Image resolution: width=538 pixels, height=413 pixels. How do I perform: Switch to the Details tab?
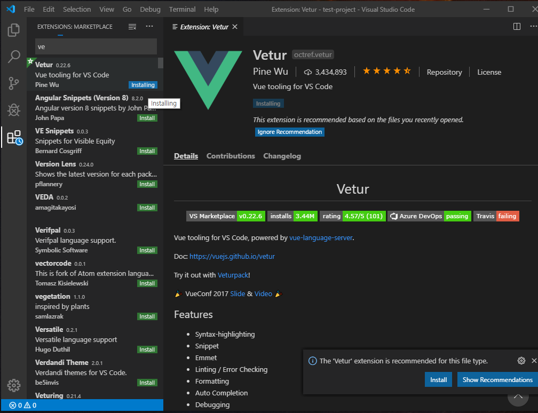coord(186,156)
